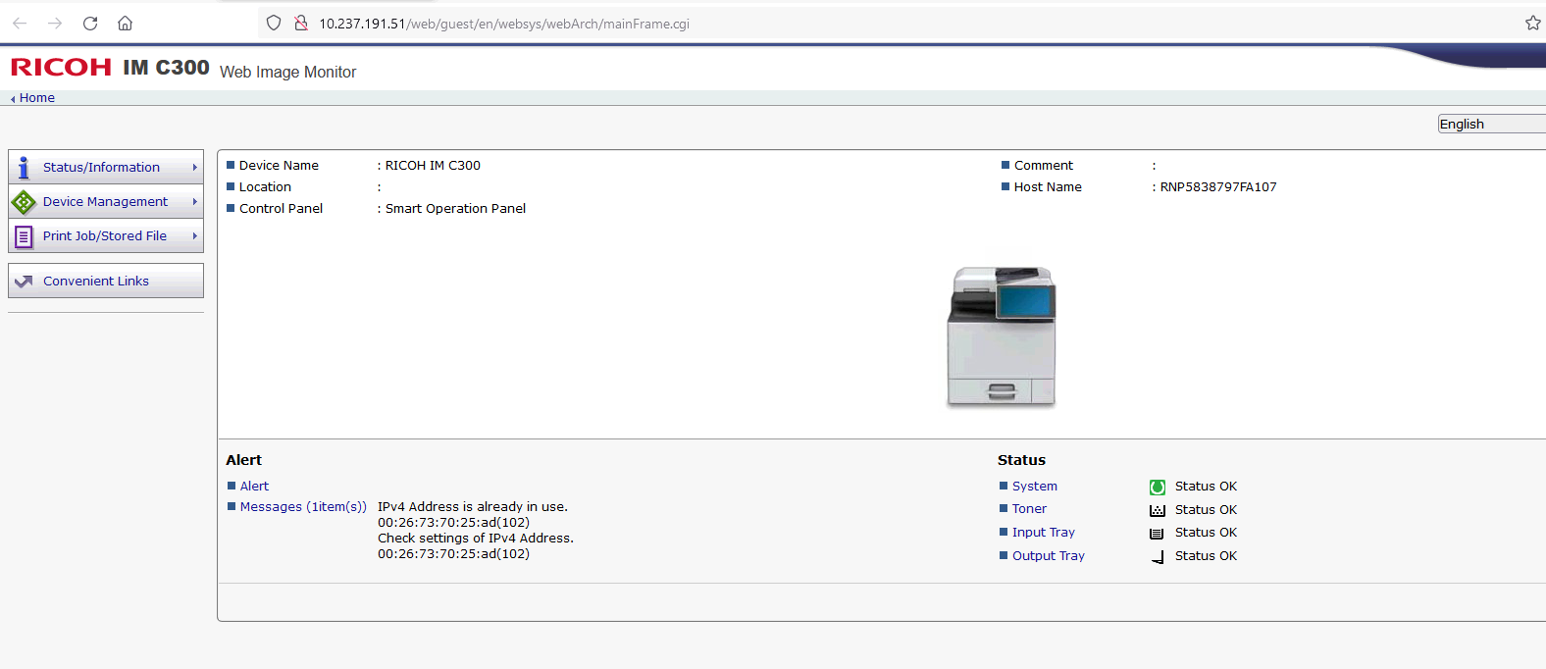Click the browser home icon
The width and height of the screenshot is (1546, 669).
[x=125, y=24]
